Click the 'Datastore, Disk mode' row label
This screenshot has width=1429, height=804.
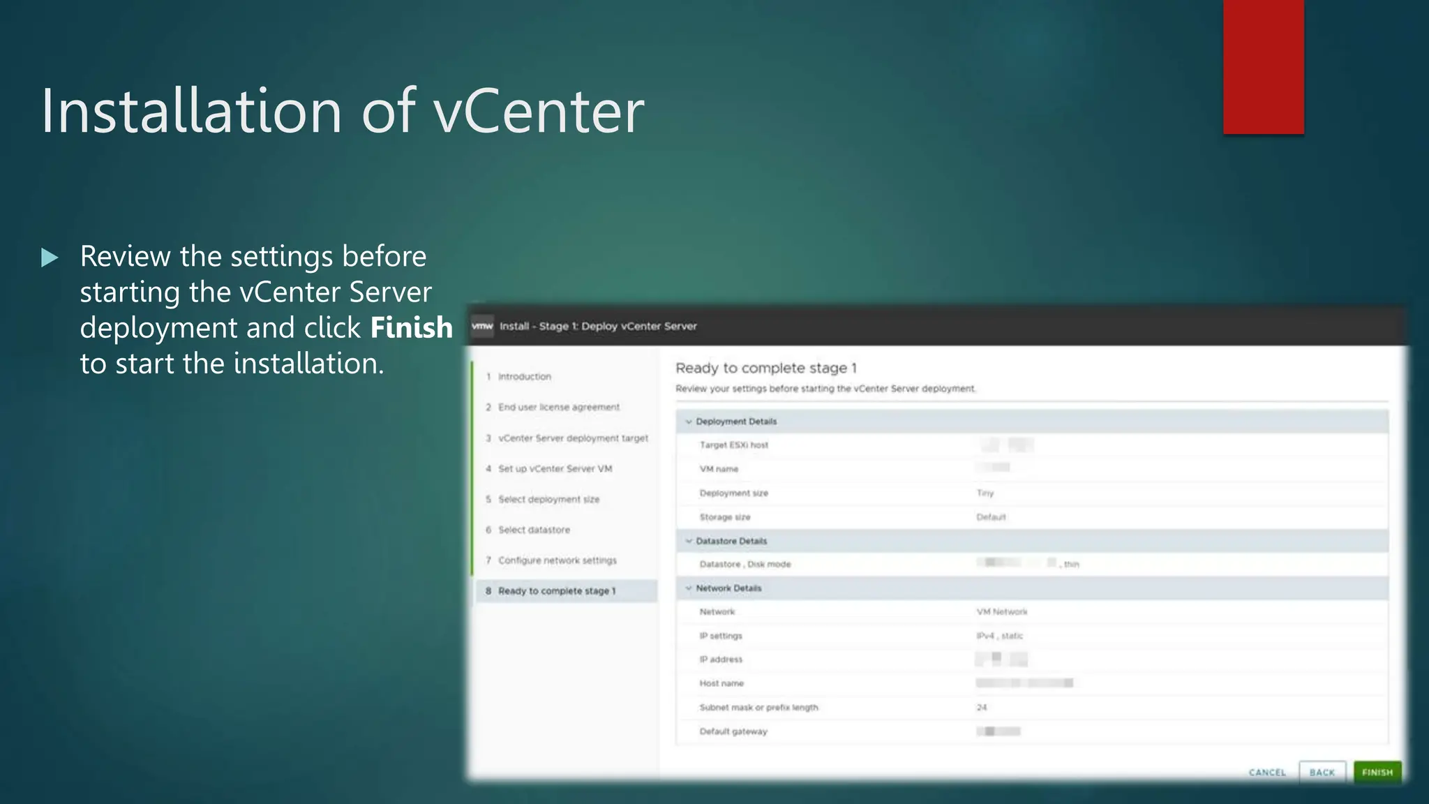coord(745,564)
